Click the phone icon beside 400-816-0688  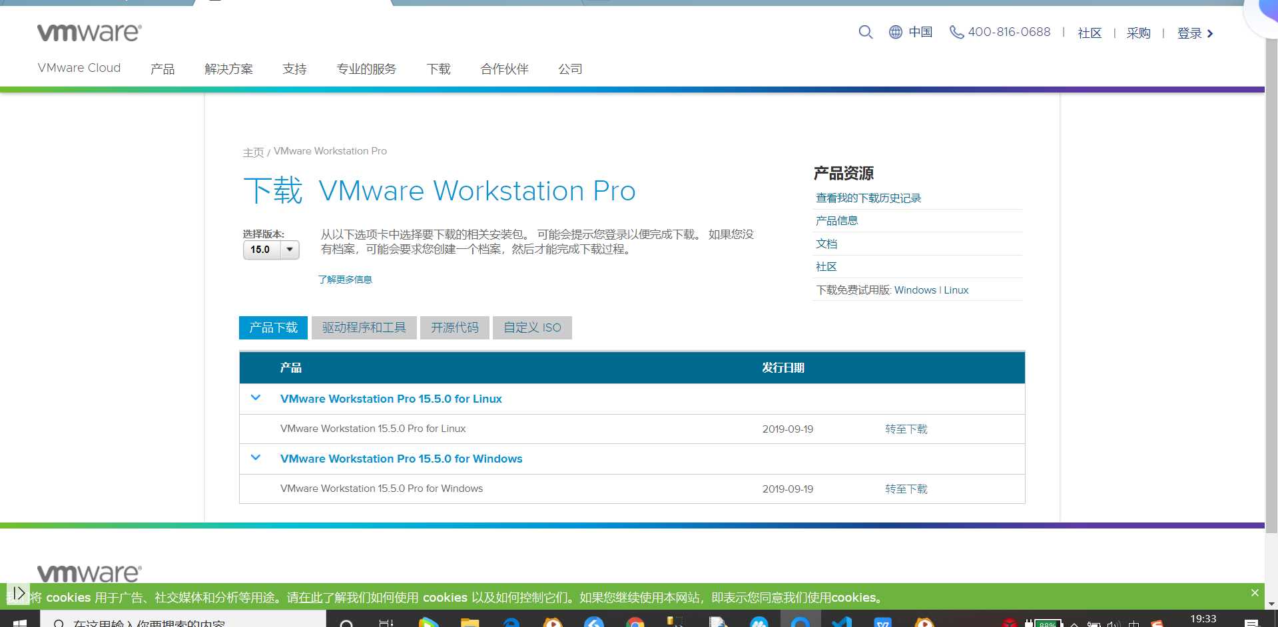tap(956, 32)
